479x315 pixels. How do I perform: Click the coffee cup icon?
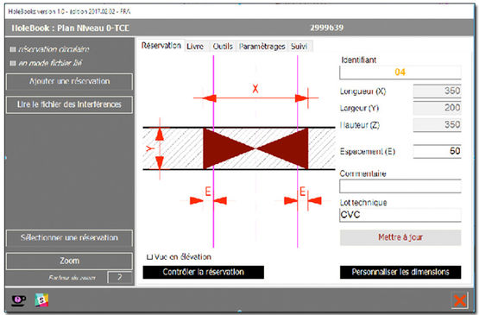click(x=19, y=300)
